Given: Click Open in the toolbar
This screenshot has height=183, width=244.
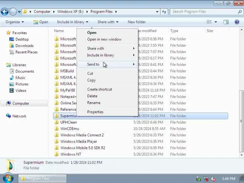Looking at the screenshot, I should tap(41, 22).
